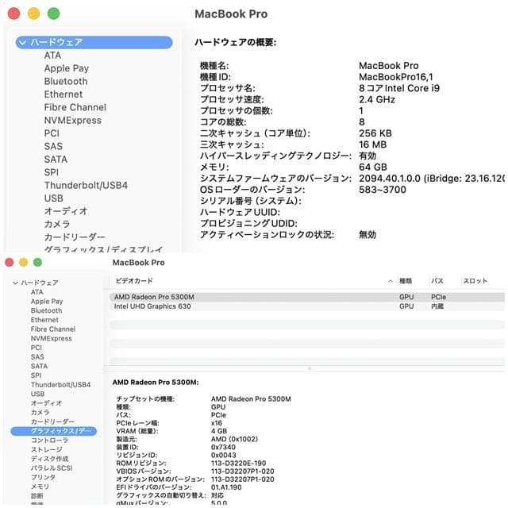Screen dimensions: 508x508
Task: Sort by バス column header
Action: pos(437,281)
